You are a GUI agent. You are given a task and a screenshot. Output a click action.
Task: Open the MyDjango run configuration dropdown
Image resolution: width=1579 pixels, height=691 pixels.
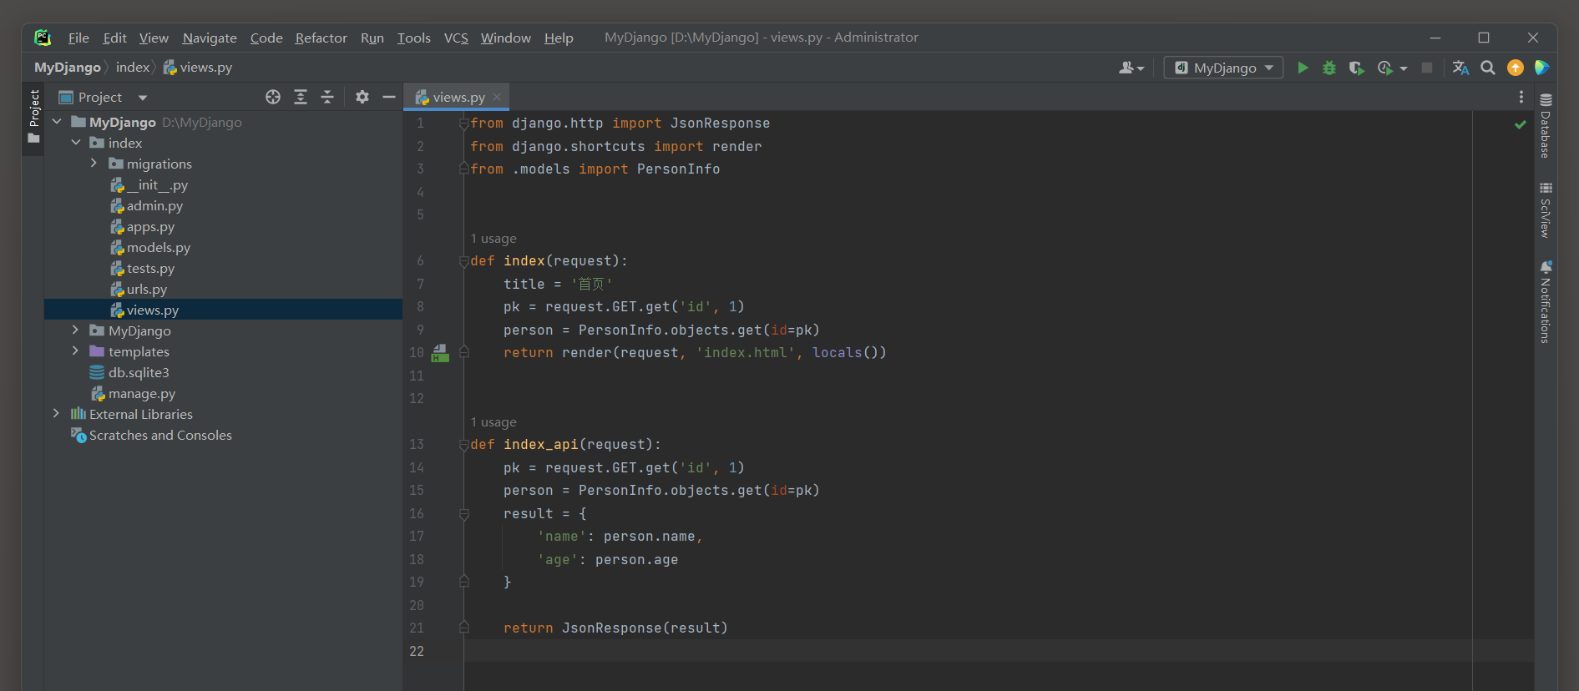point(1223,68)
